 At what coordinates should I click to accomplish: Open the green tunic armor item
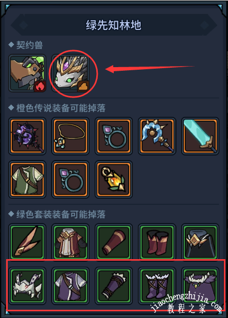coord(27,180)
